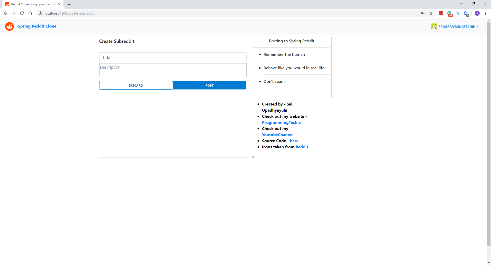Viewport: 491px width, 265px height.
Task: Click the gear extension with zero badge
Action: (x=466, y=13)
